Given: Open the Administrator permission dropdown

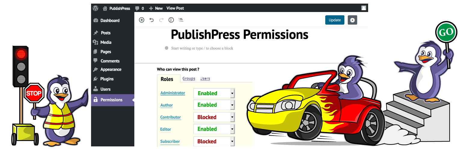Looking at the screenshot, I should 214,93.
